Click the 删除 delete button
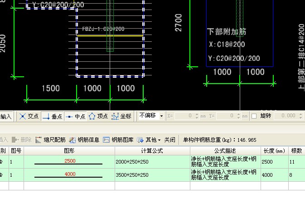 [22, 139]
